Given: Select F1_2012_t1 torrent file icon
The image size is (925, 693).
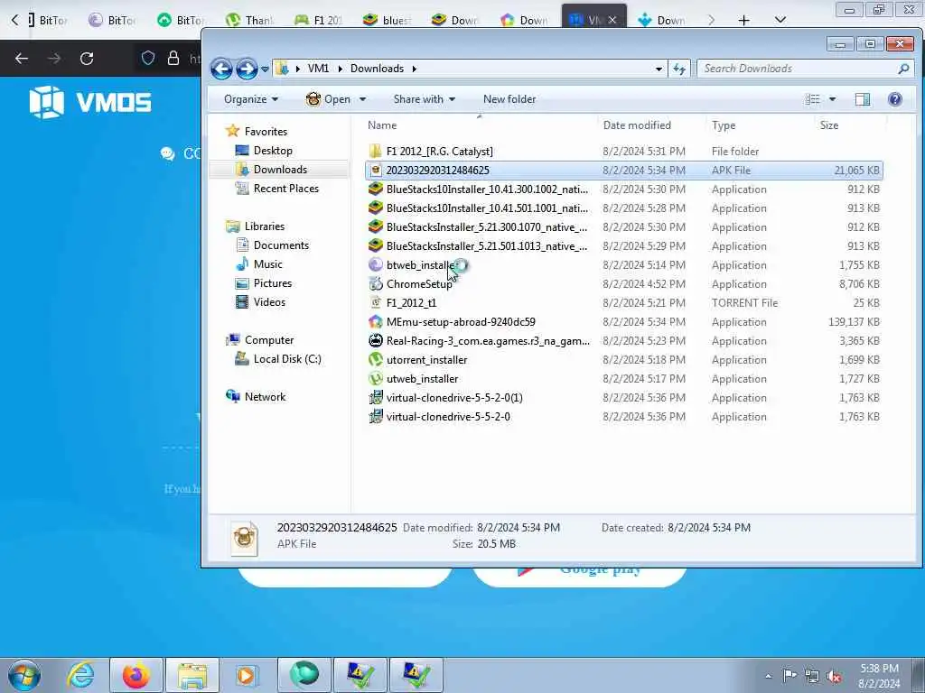Looking at the screenshot, I should (x=375, y=302).
